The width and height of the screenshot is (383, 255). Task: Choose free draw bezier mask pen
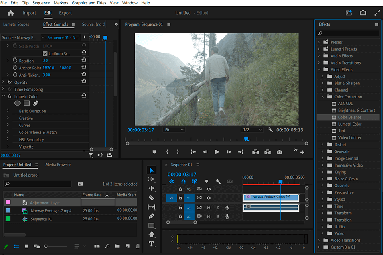click(x=36, y=103)
